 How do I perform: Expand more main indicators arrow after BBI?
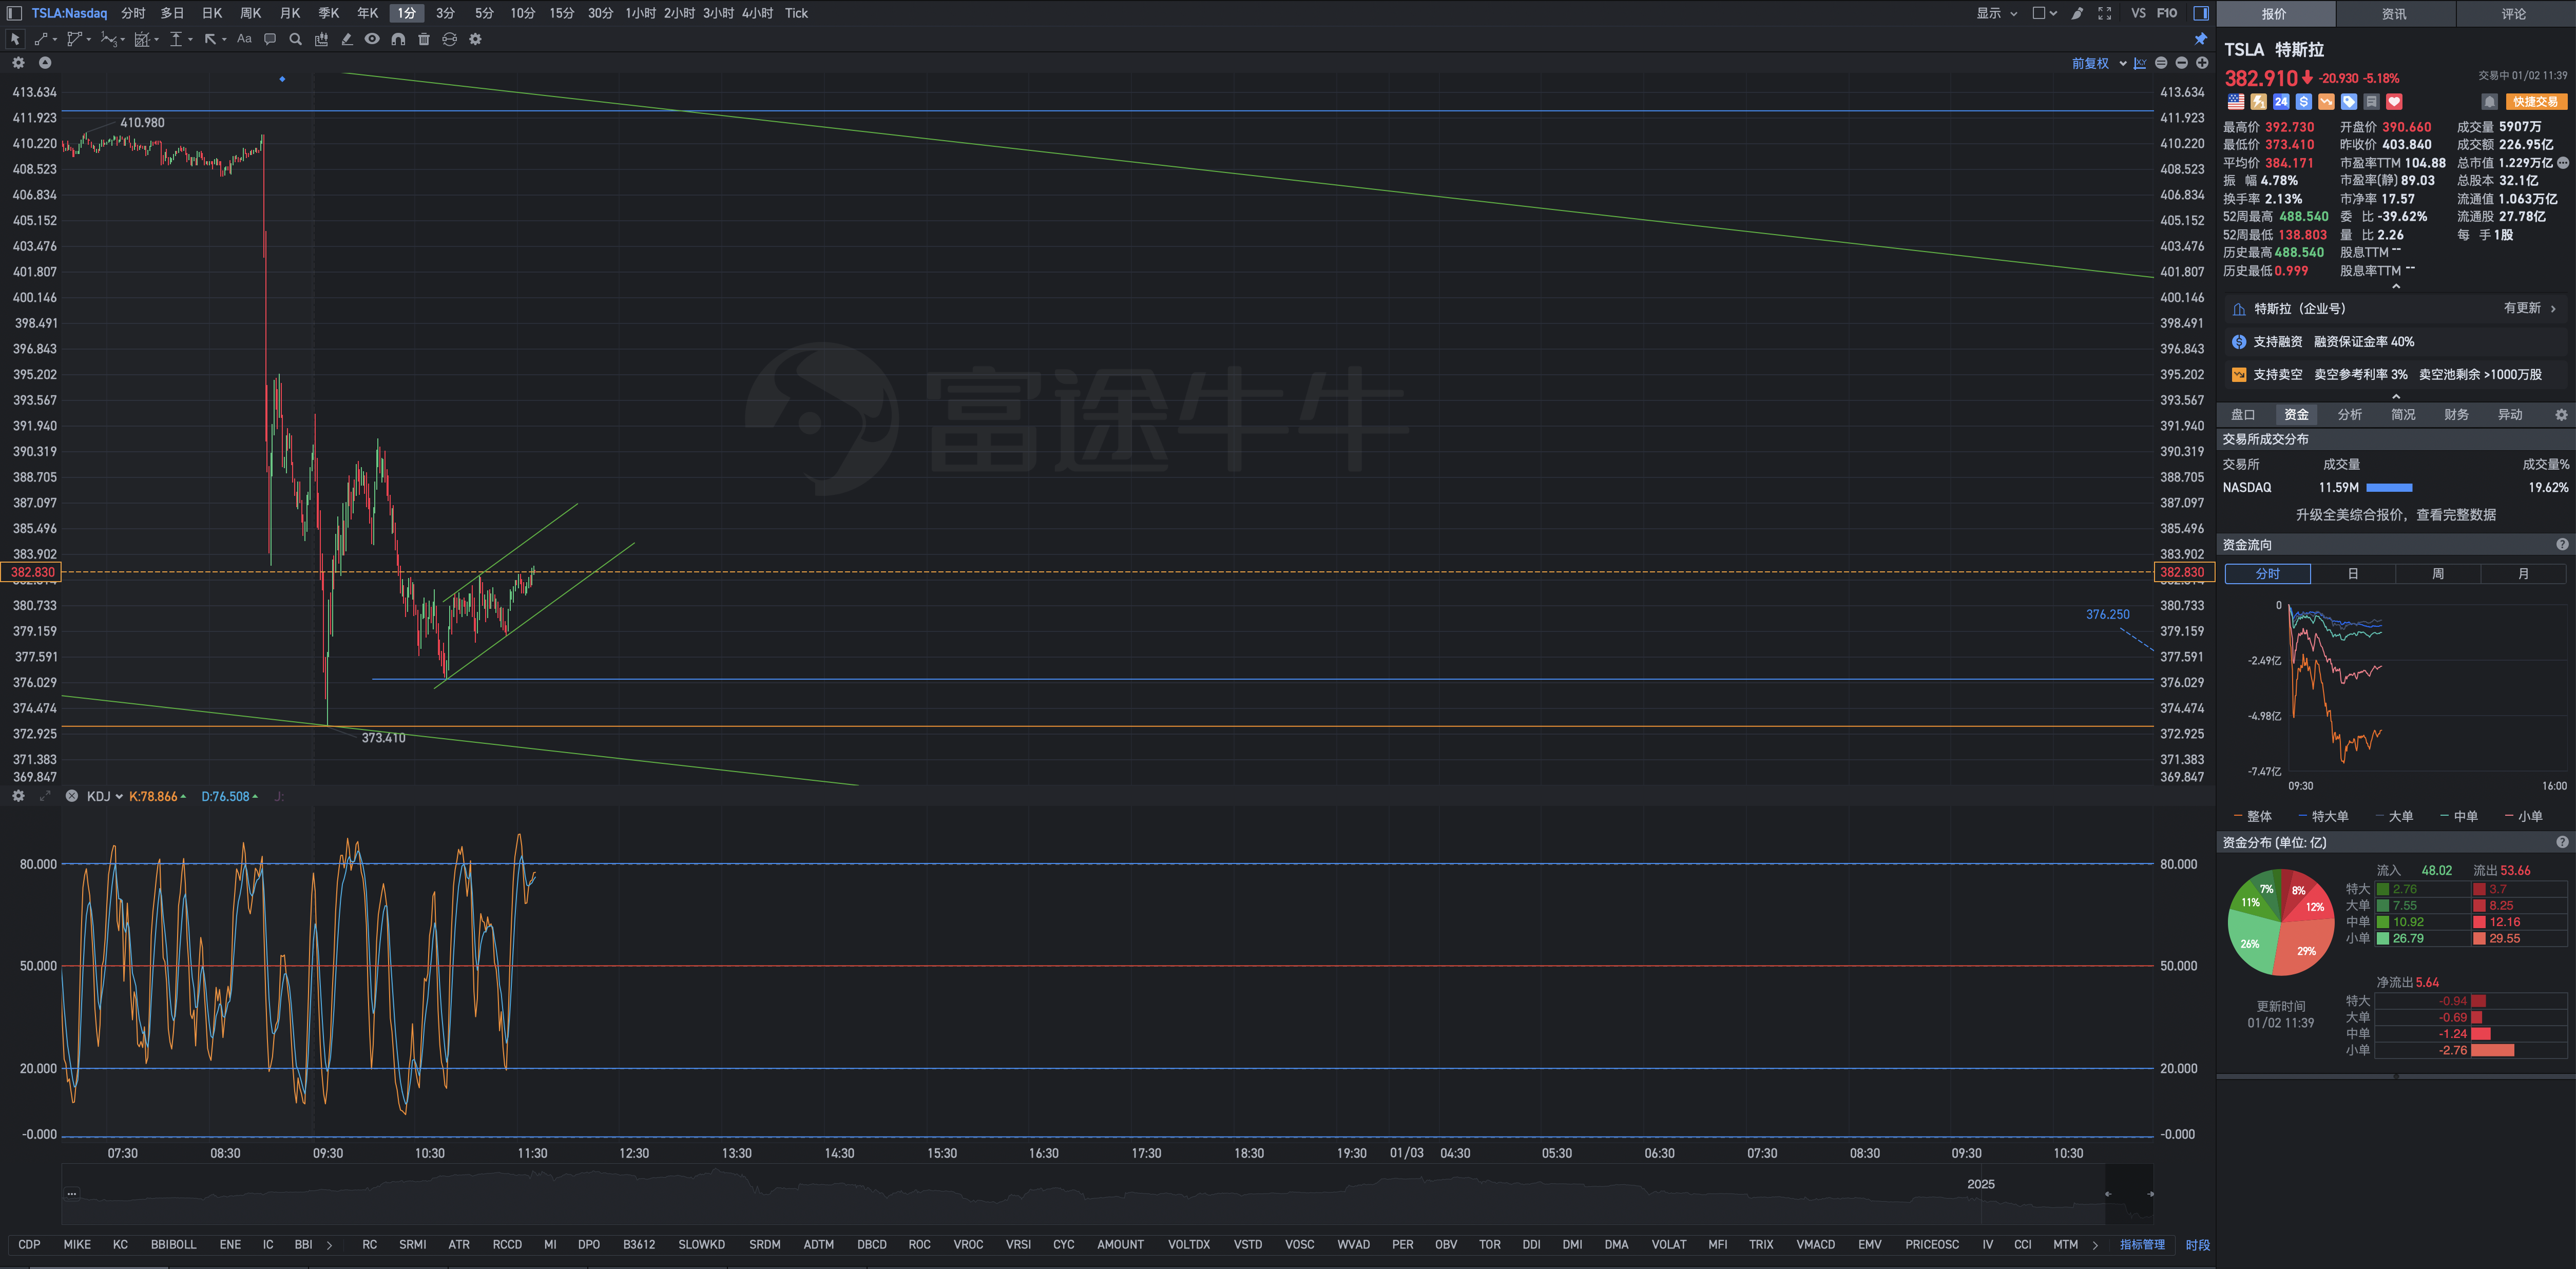click(329, 1245)
